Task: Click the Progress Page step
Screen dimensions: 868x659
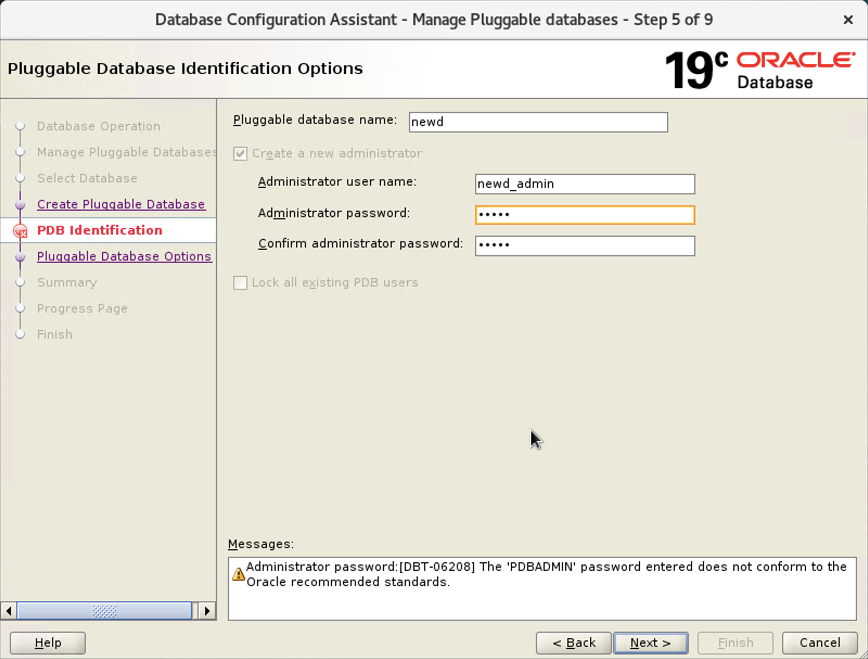Action: pyautogui.click(x=82, y=308)
